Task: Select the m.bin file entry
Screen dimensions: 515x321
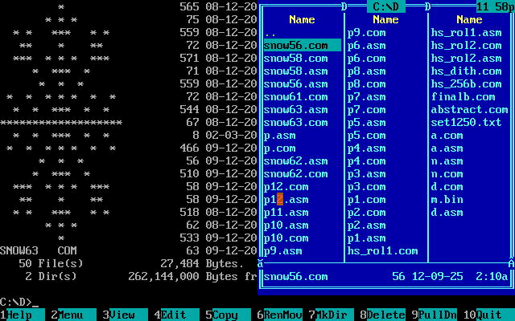Action: click(447, 200)
